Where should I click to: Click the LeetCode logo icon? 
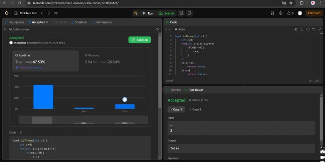tap(6, 13)
